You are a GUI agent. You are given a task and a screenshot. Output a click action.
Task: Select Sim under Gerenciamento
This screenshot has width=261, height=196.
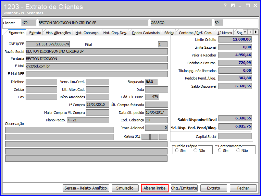(220, 151)
